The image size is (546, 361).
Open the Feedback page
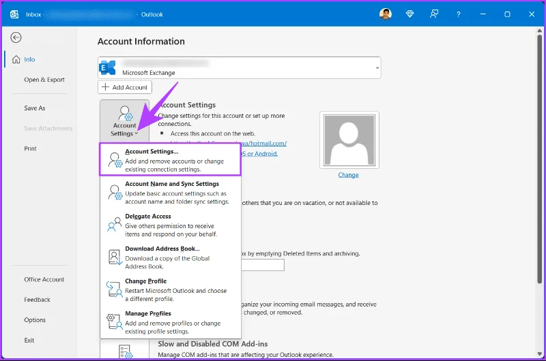[x=37, y=300]
